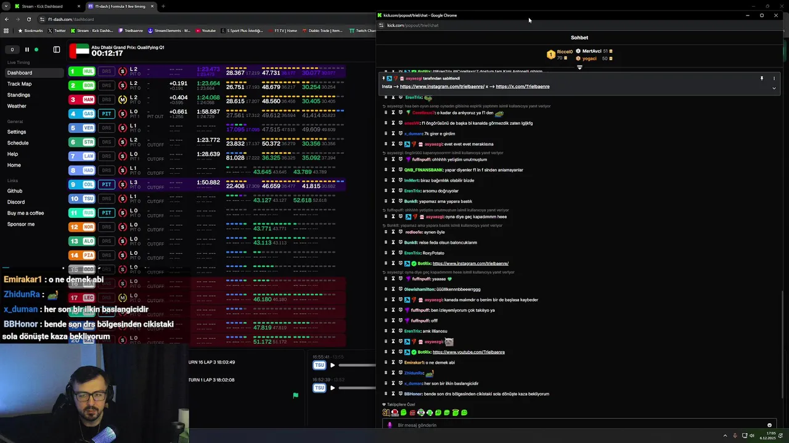Screen dimensions: 789x443
Task: Open the x.com/Trielbaenre link in pinned message
Action: point(522,87)
